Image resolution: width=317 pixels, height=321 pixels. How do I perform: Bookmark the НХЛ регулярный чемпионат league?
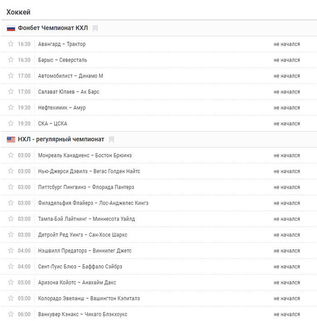coord(111,140)
